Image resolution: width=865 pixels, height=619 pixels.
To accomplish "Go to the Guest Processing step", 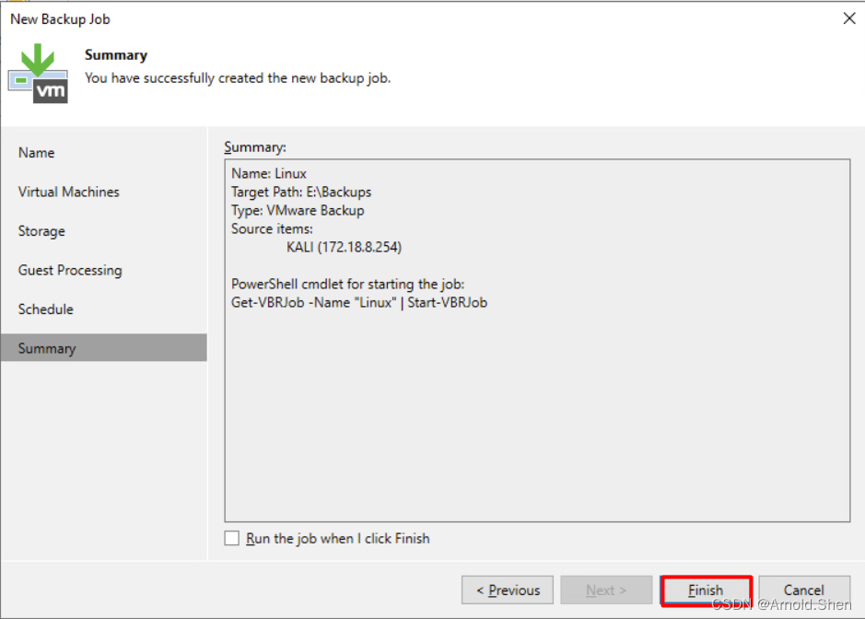I will [x=70, y=270].
